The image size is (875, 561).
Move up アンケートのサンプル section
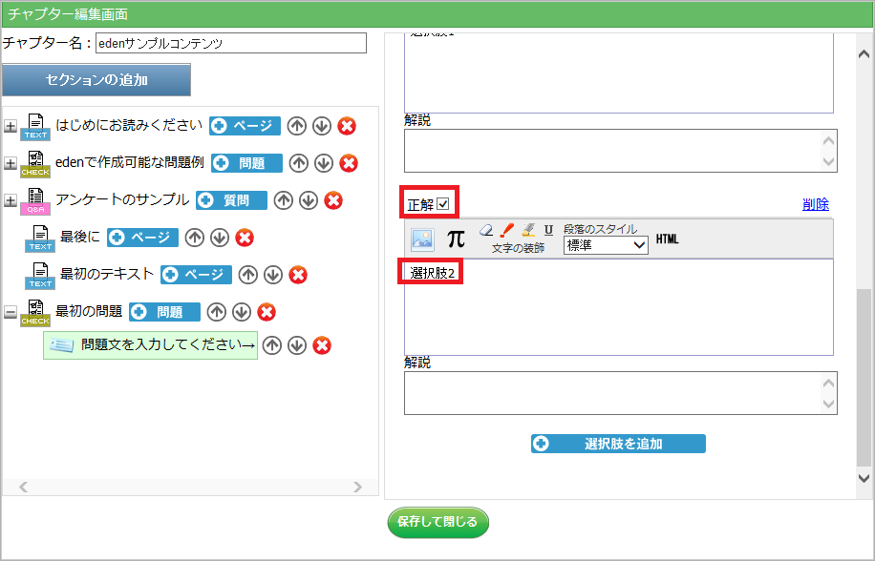tap(284, 200)
